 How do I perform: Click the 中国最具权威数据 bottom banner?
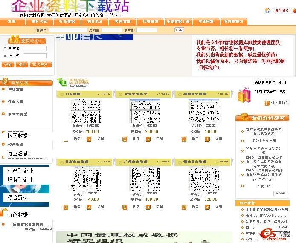coord(145,237)
